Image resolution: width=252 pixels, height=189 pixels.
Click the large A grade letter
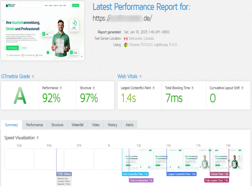(20, 96)
